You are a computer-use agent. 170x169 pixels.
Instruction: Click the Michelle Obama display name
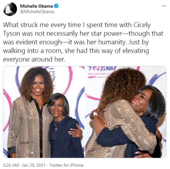tap(36, 6)
